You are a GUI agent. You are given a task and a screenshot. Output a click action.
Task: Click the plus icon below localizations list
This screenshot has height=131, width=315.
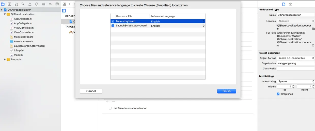click(107, 102)
